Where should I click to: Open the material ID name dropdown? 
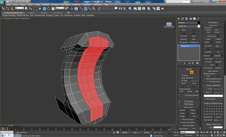(x=213, y=96)
